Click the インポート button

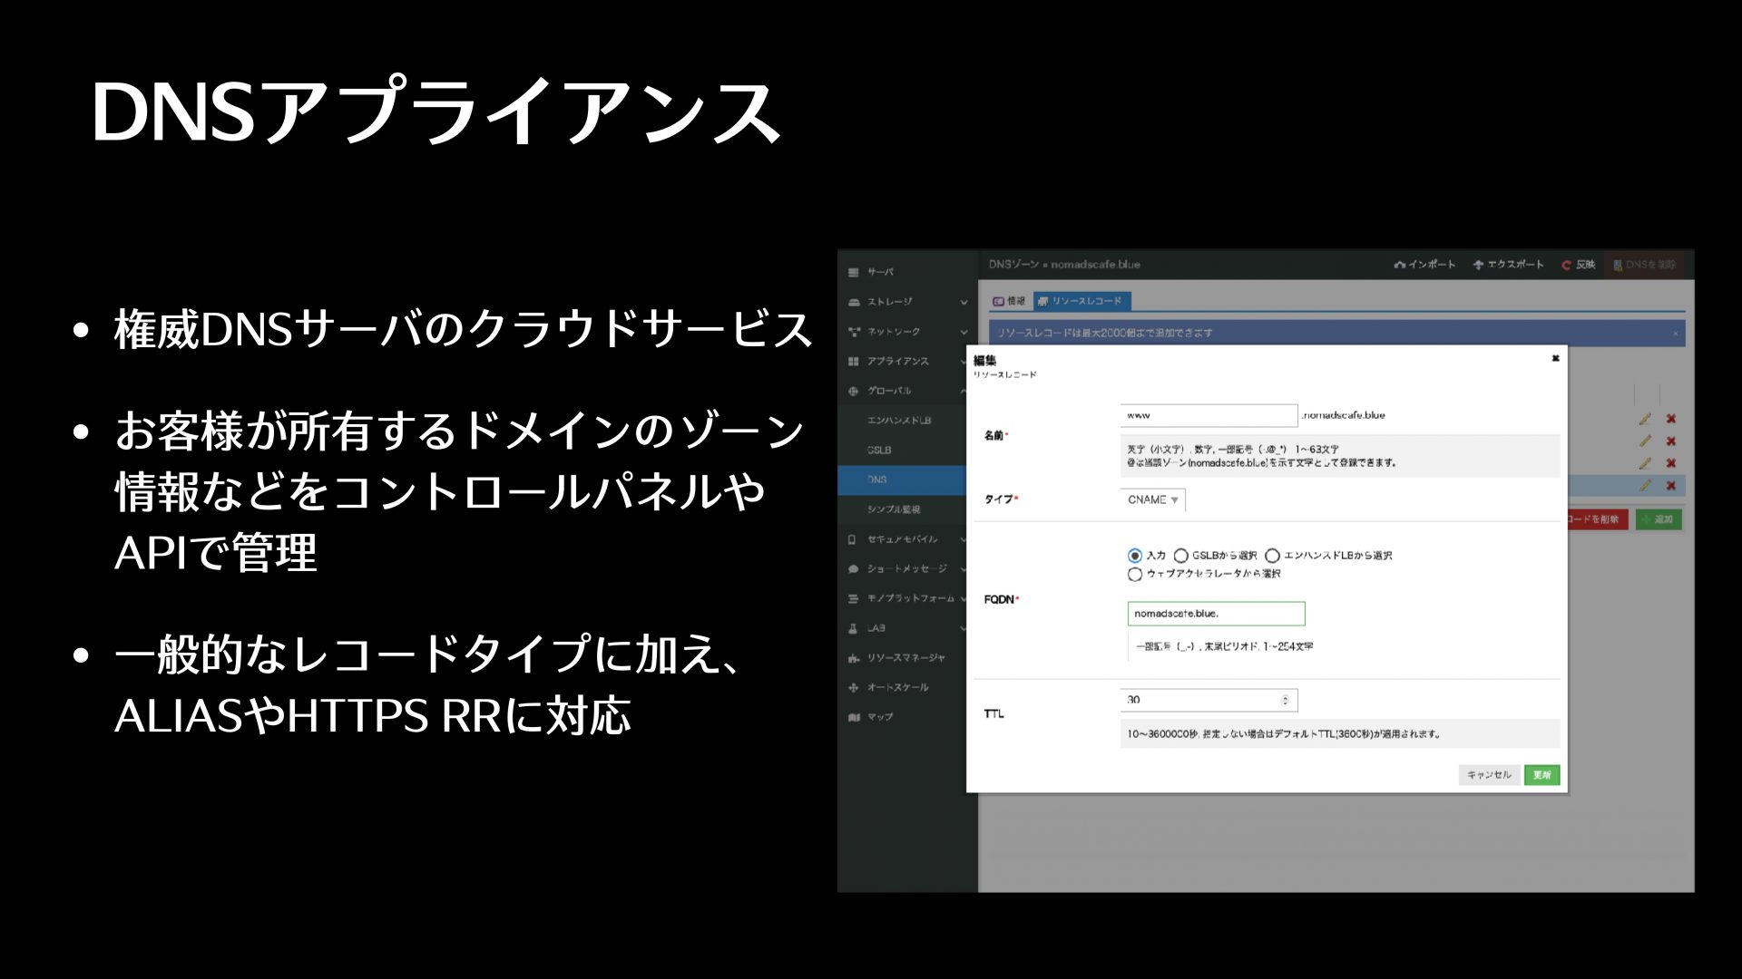click(1424, 265)
